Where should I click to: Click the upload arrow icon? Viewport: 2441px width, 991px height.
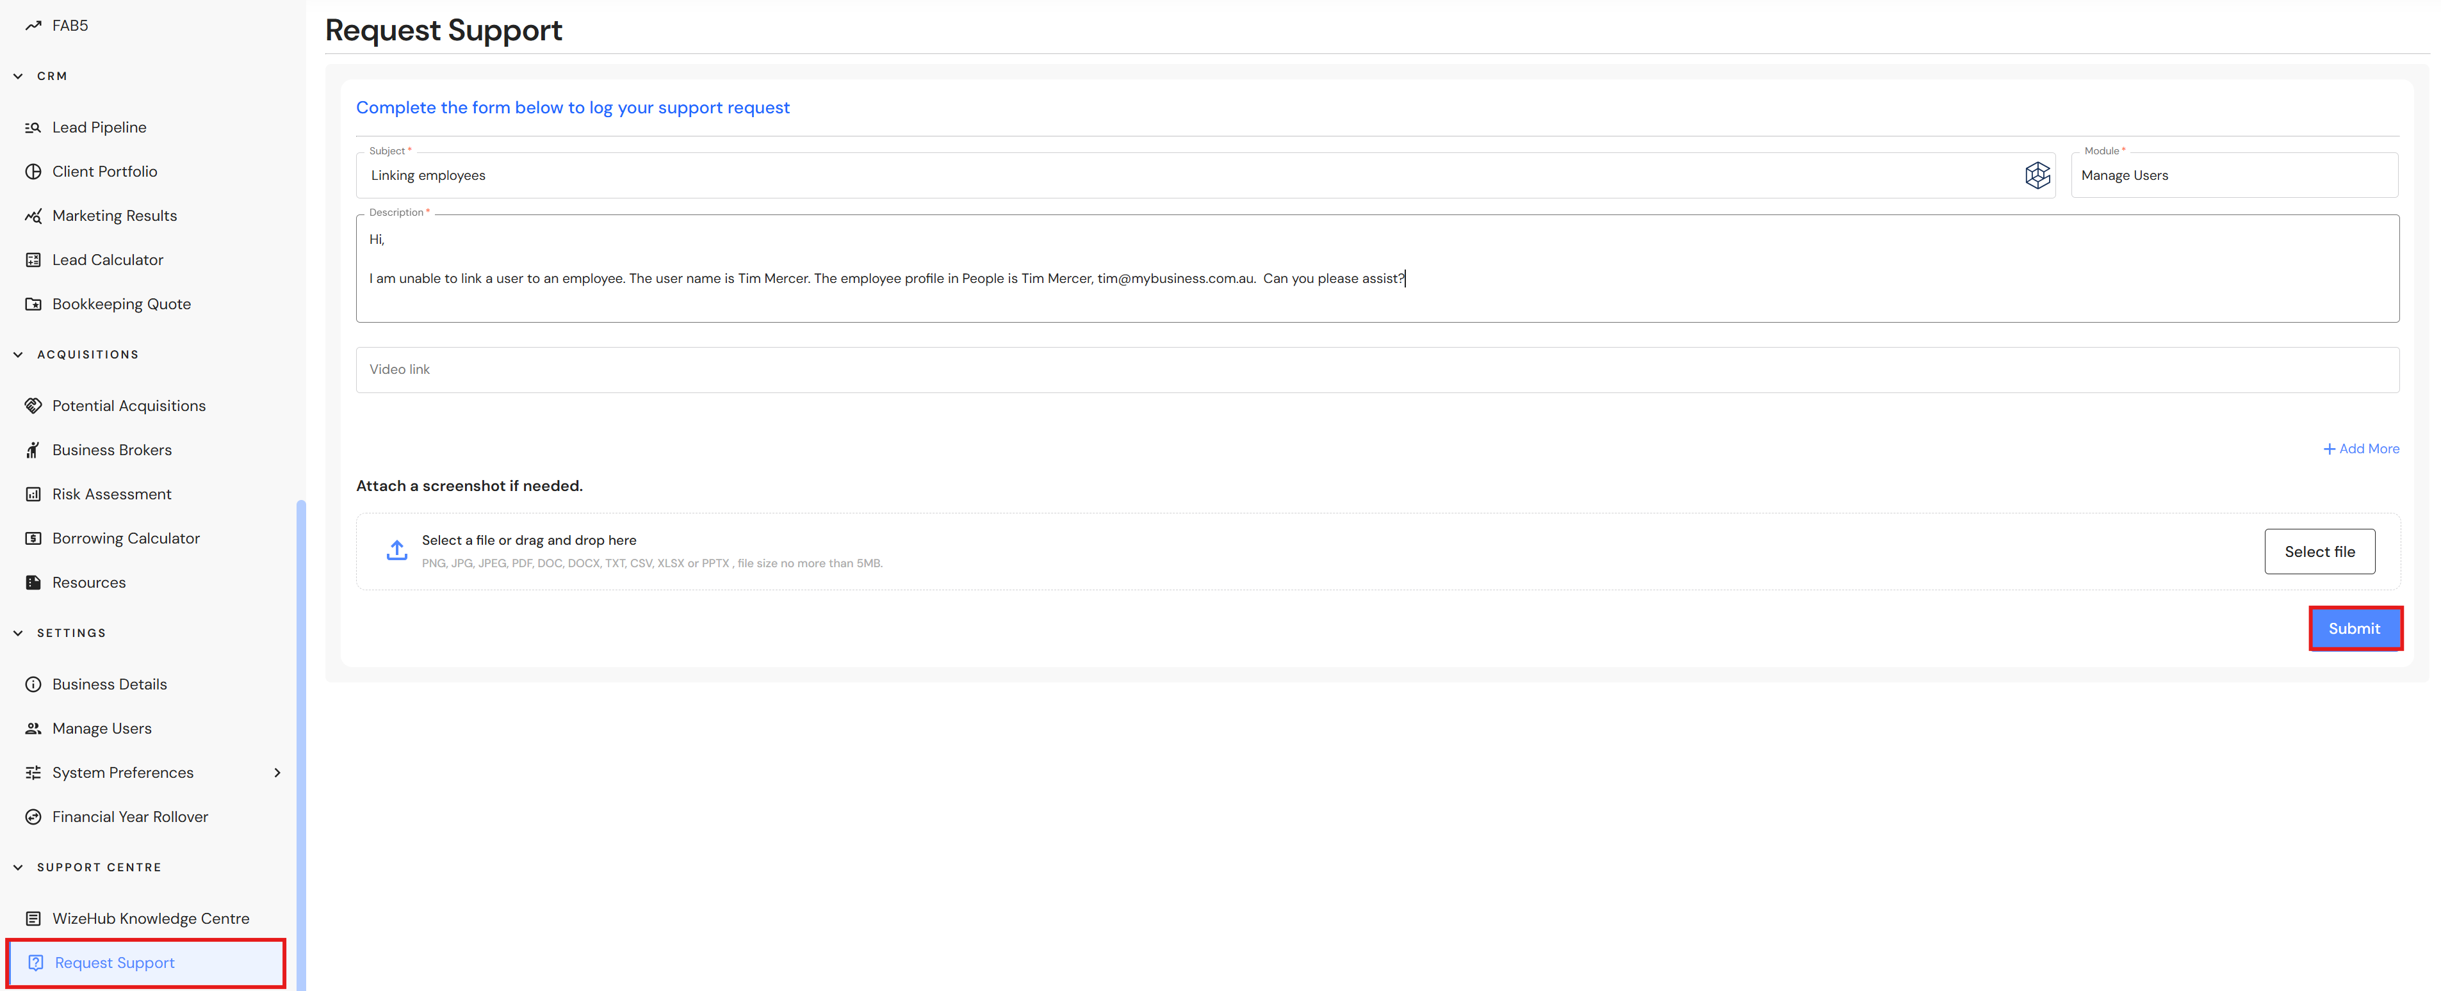coord(396,551)
